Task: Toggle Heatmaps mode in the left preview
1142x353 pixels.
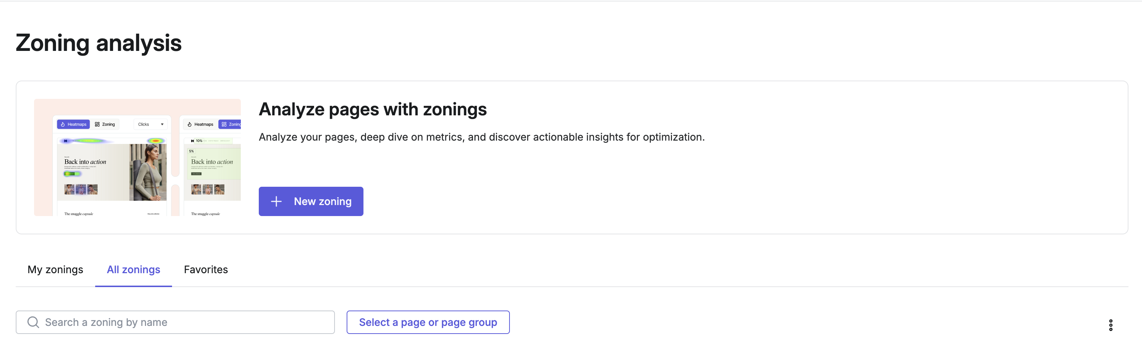Action: (74, 125)
